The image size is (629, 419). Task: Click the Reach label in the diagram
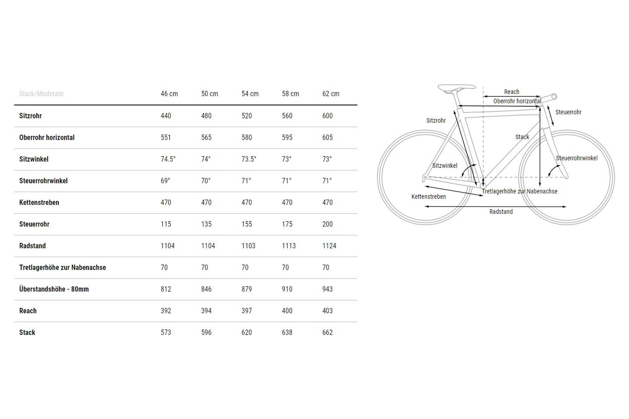coord(511,92)
